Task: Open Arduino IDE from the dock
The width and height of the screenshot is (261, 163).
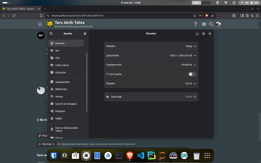Action: point(185,155)
